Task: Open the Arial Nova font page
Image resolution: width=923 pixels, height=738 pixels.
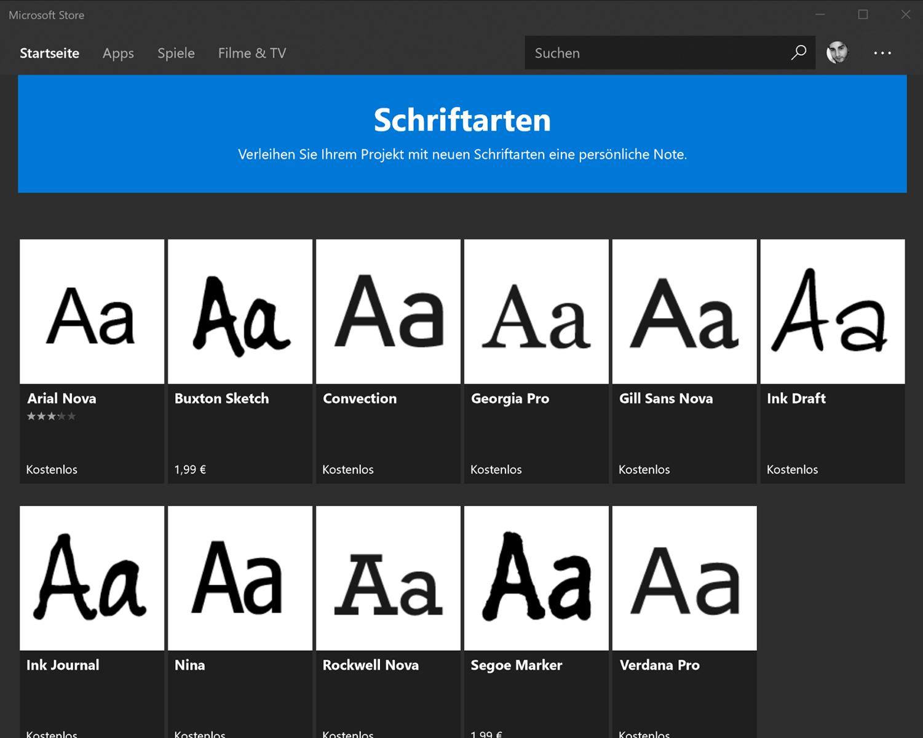Action: point(91,312)
